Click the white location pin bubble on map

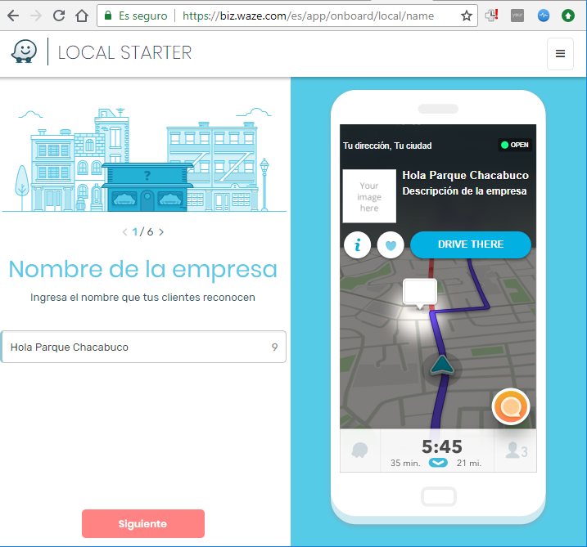pyautogui.click(x=420, y=294)
